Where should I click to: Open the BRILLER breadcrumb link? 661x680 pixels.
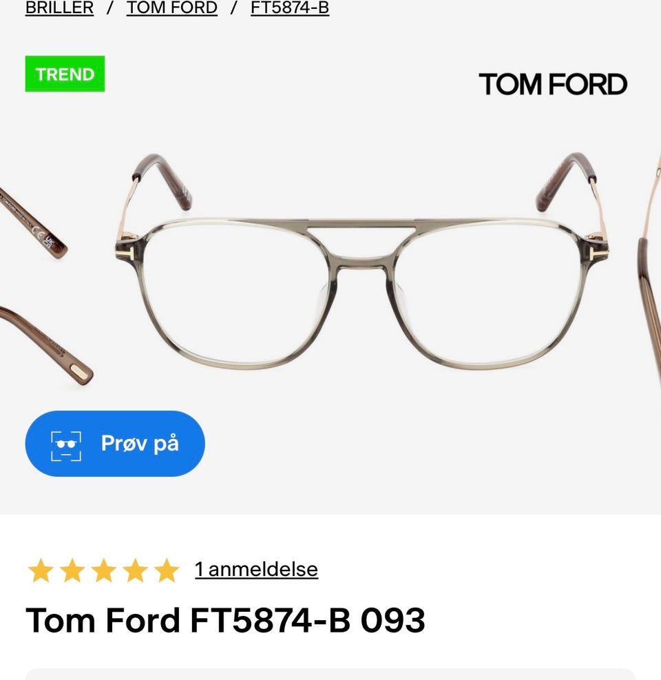(x=59, y=8)
